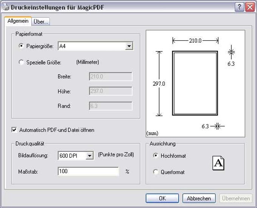Switch to the Allgemein tab

point(18,21)
